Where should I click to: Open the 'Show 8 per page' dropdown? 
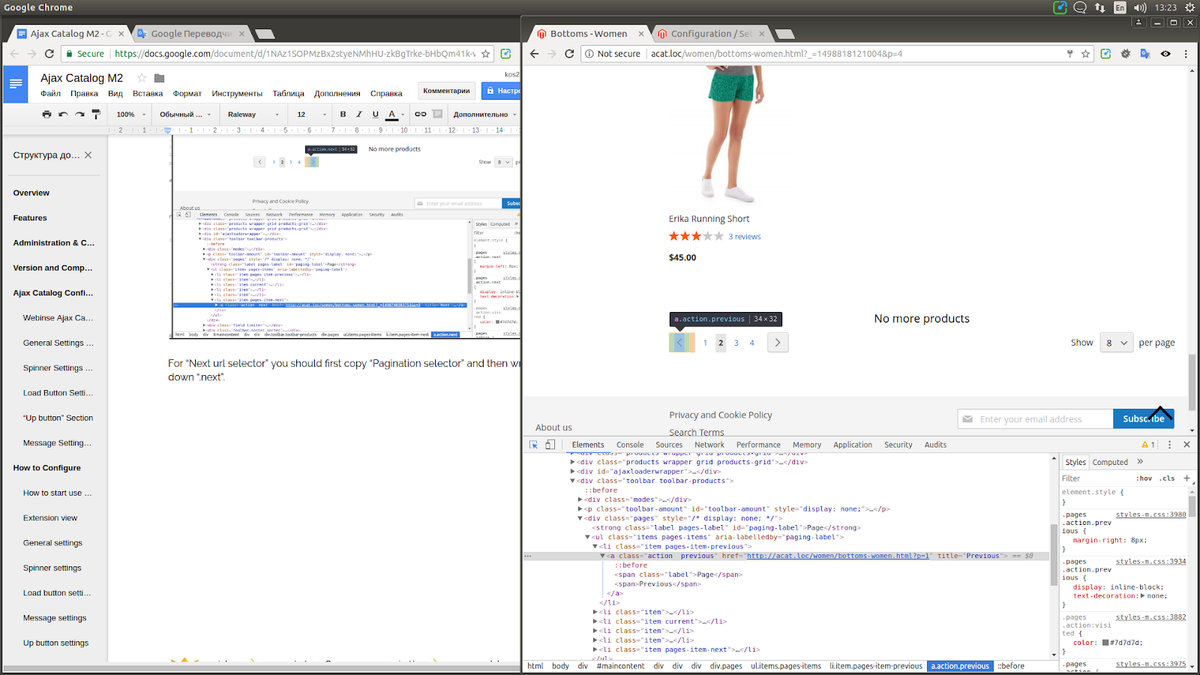click(x=1116, y=343)
